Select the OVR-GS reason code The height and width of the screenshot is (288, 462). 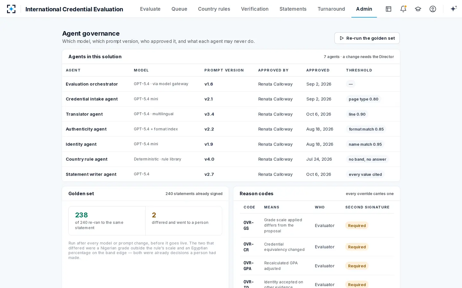(249, 226)
